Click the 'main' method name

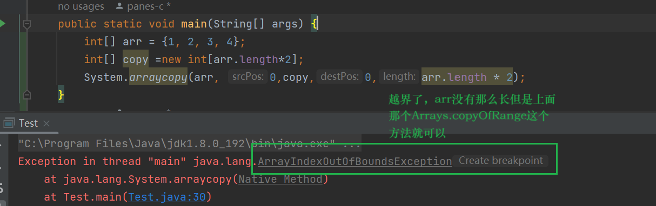194,24
